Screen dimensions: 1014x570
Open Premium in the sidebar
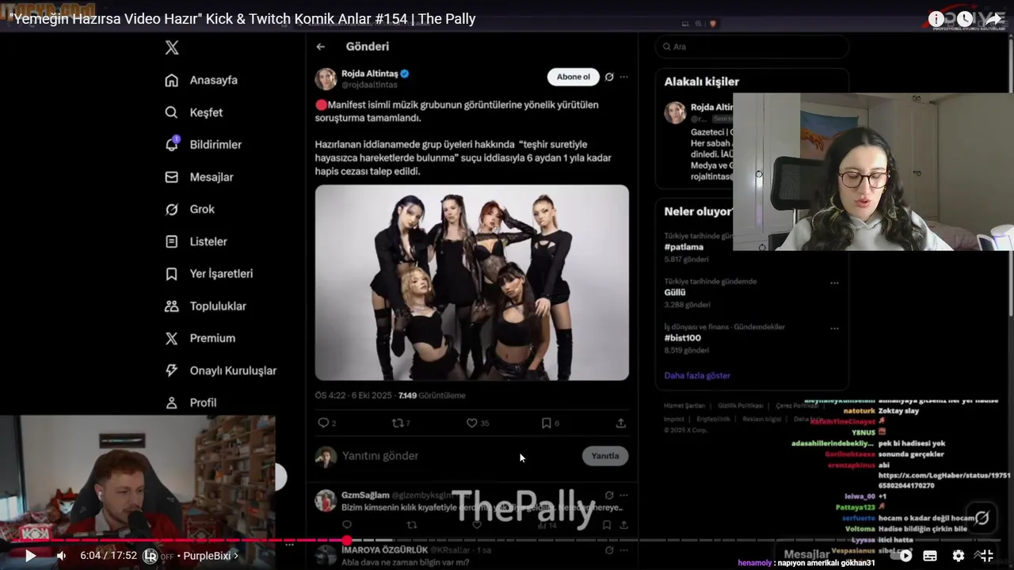point(200,338)
